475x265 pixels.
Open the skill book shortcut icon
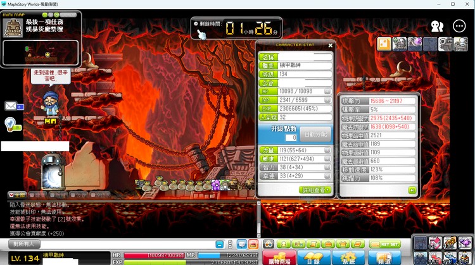[x=358, y=244]
